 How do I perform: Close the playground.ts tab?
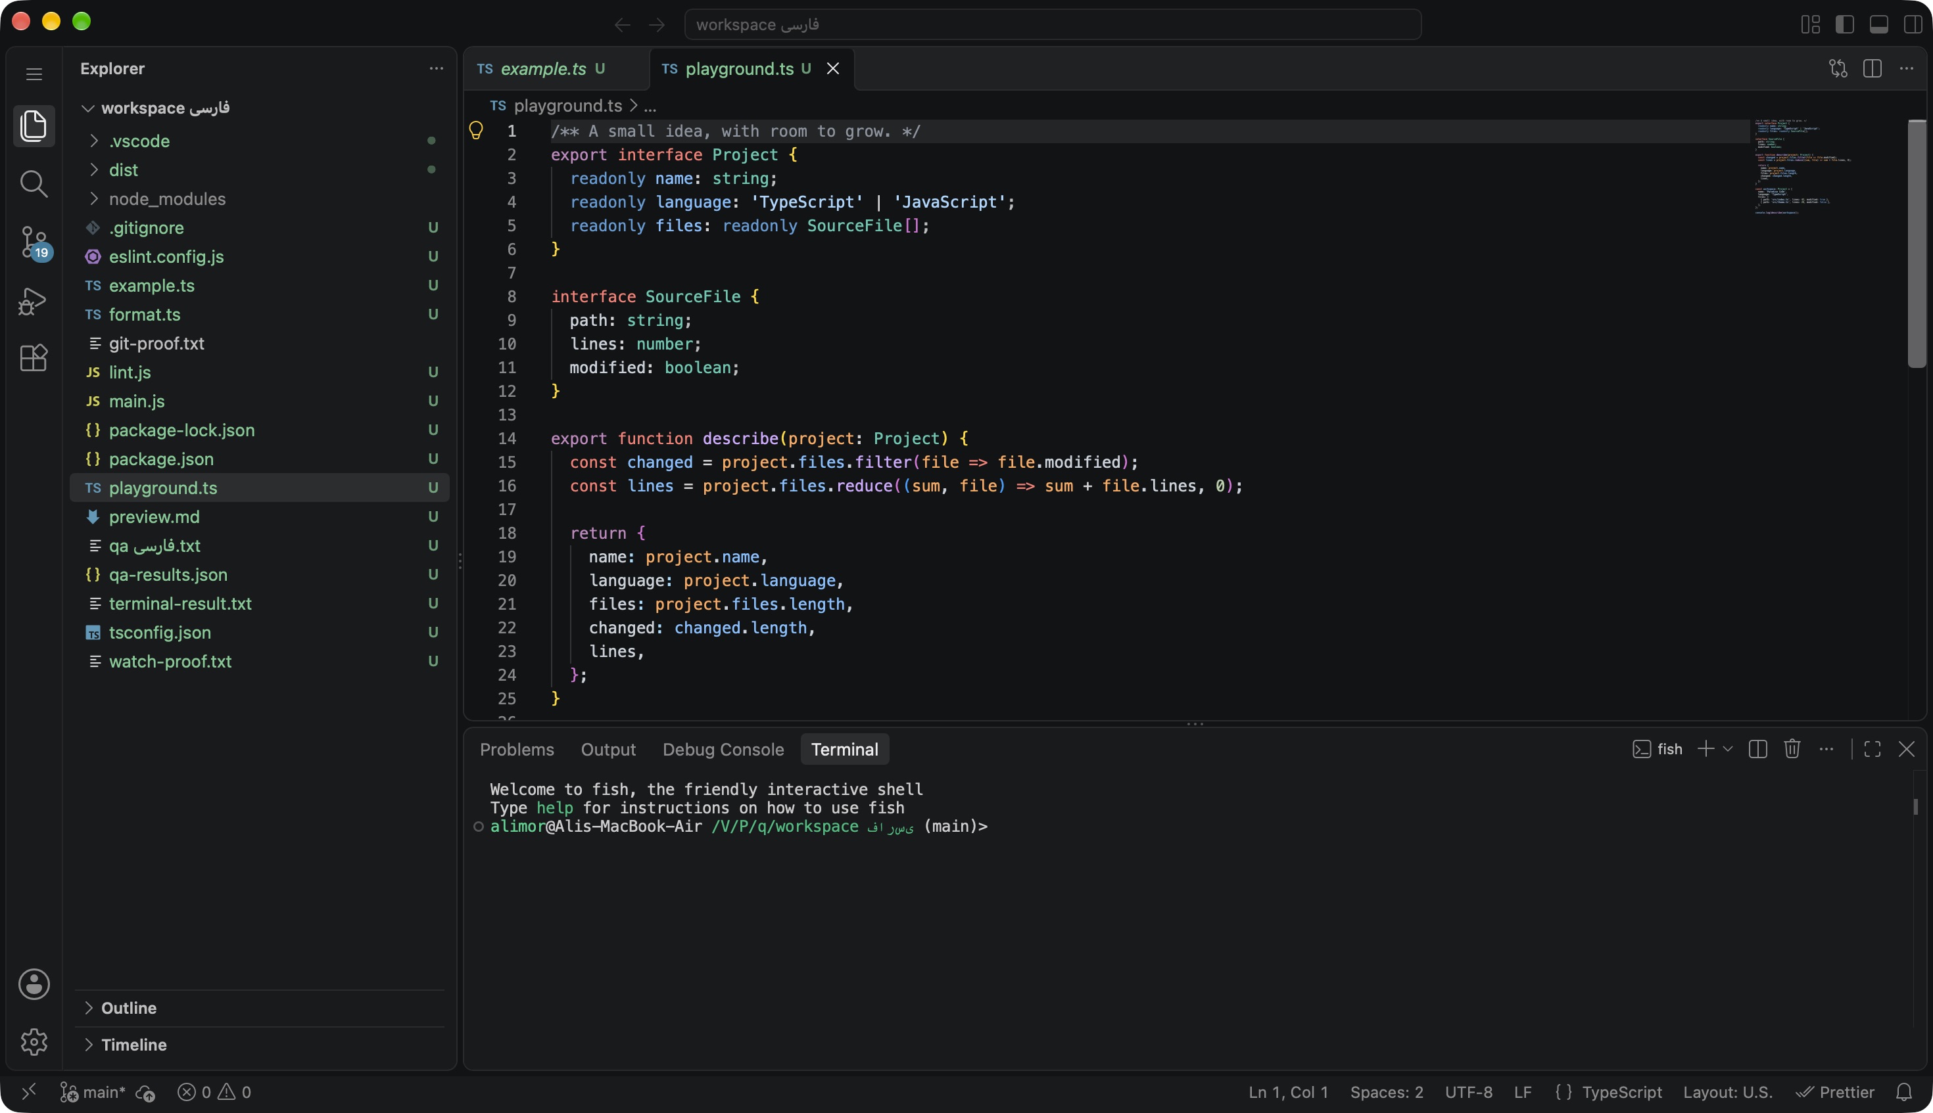[833, 69]
